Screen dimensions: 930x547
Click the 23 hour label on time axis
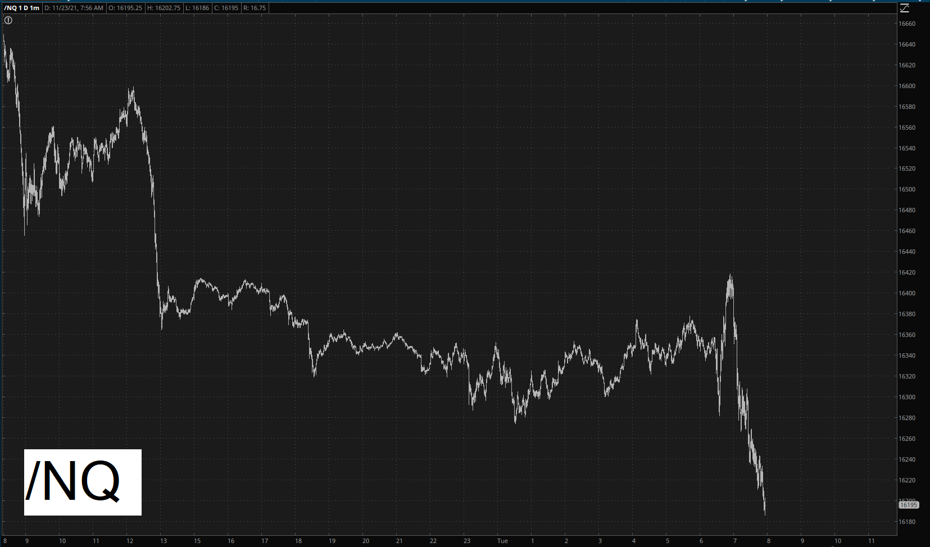[x=467, y=541]
